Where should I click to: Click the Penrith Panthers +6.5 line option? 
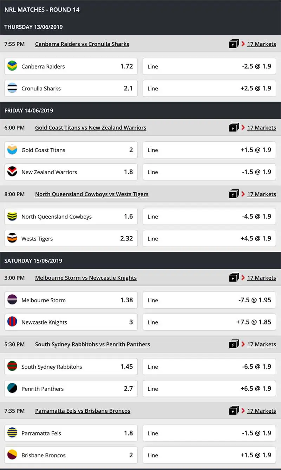pyautogui.click(x=209, y=388)
